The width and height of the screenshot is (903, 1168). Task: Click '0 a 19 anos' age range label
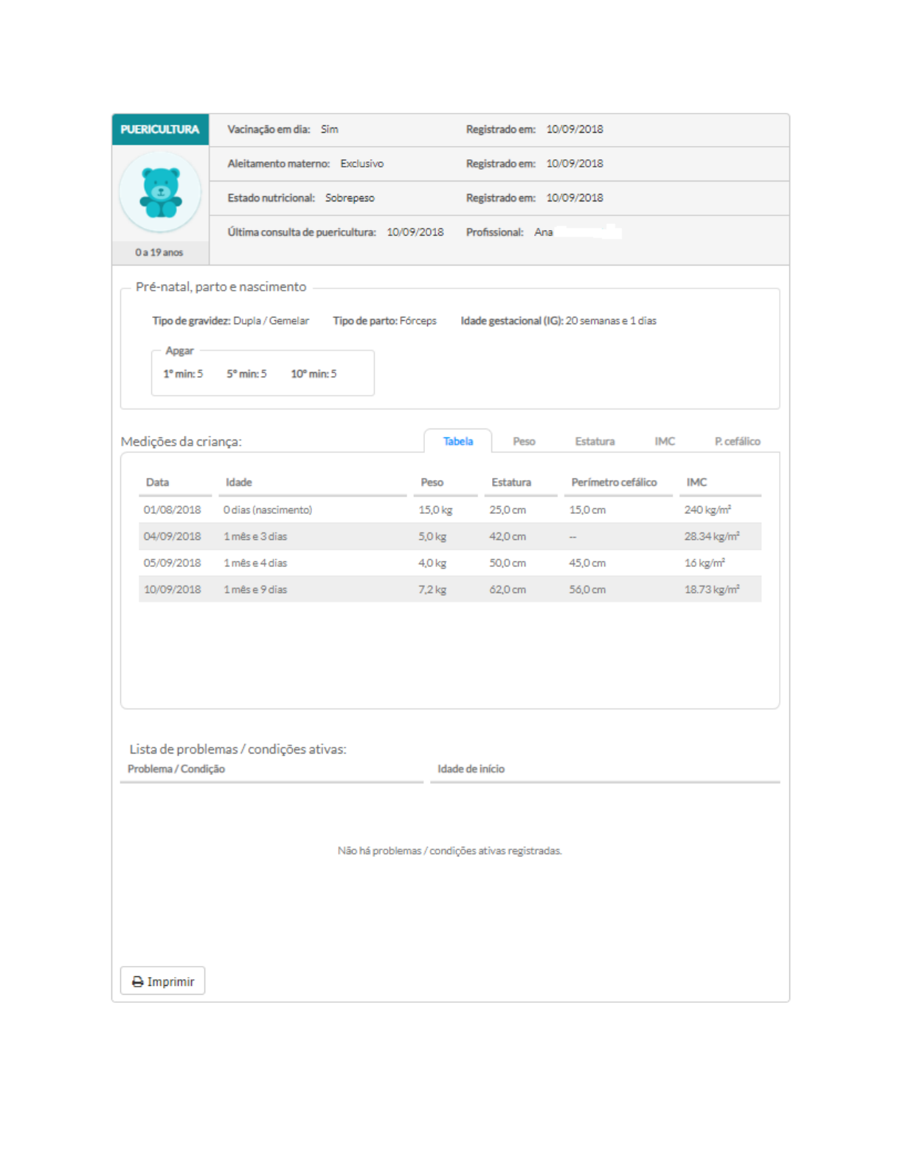159,252
